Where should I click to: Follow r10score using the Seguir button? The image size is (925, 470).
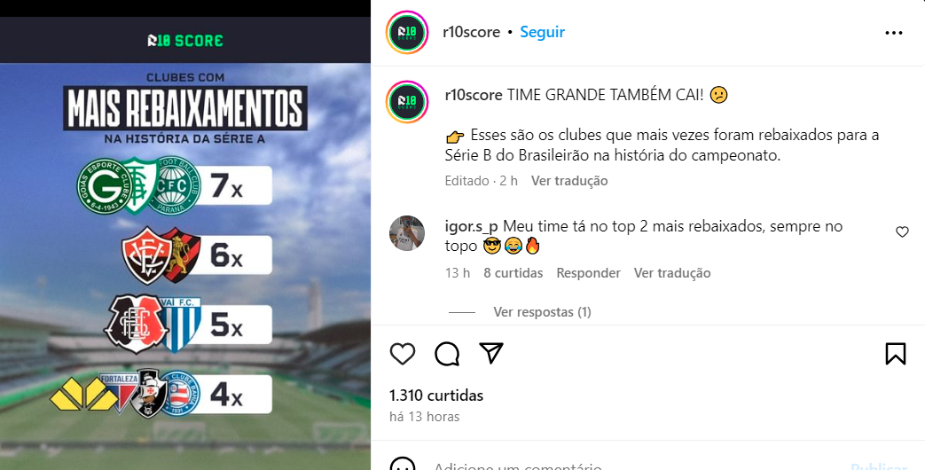542,32
